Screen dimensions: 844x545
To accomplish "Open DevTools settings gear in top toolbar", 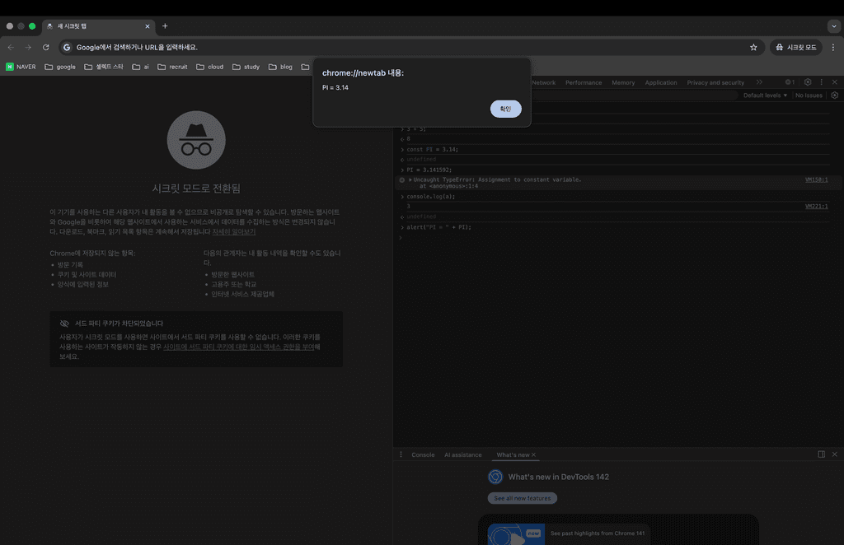I will coord(808,82).
